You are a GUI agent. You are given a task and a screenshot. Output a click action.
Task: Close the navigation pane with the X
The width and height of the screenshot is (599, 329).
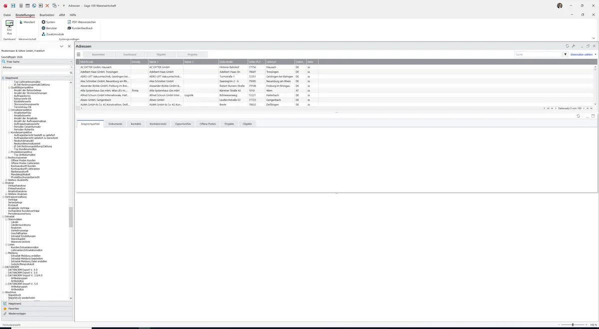point(69,46)
